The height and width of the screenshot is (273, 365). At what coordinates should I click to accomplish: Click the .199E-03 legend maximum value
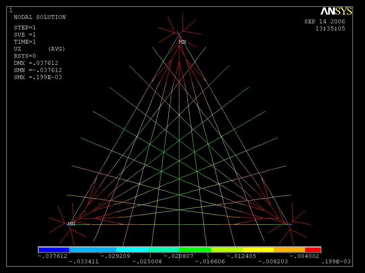click(x=336, y=262)
